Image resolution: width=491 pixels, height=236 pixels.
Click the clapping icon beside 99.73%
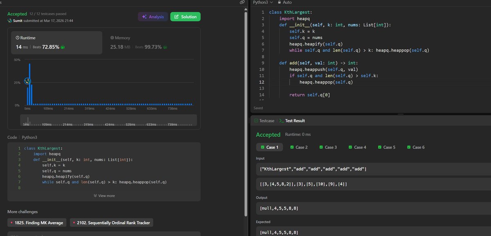[x=165, y=47]
